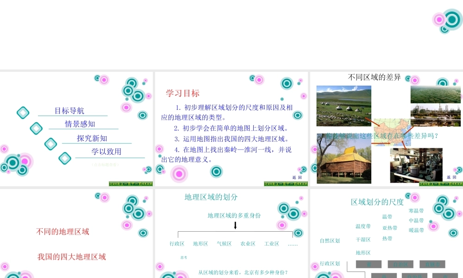Select the title 不同区域的差异
This screenshot has width=463, height=278.
coord(375,77)
